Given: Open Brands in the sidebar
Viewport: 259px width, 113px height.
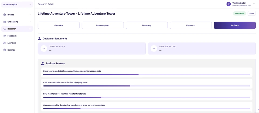Looking at the screenshot, I should coord(17,15).
